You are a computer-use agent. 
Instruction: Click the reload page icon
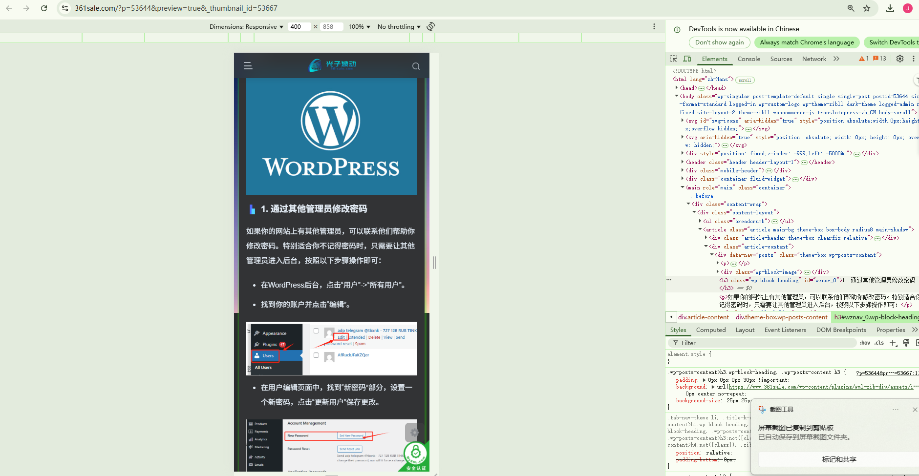[44, 8]
